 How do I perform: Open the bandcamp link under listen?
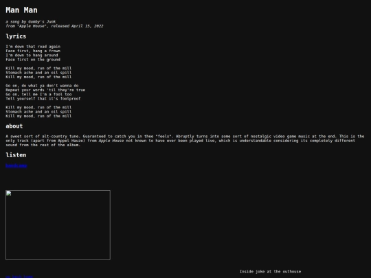(x=16, y=165)
